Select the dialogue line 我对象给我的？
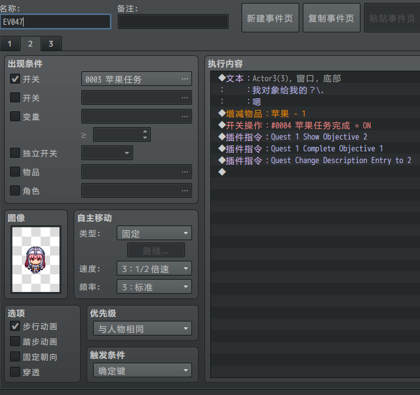The width and height of the screenshot is (420, 395). point(315,90)
